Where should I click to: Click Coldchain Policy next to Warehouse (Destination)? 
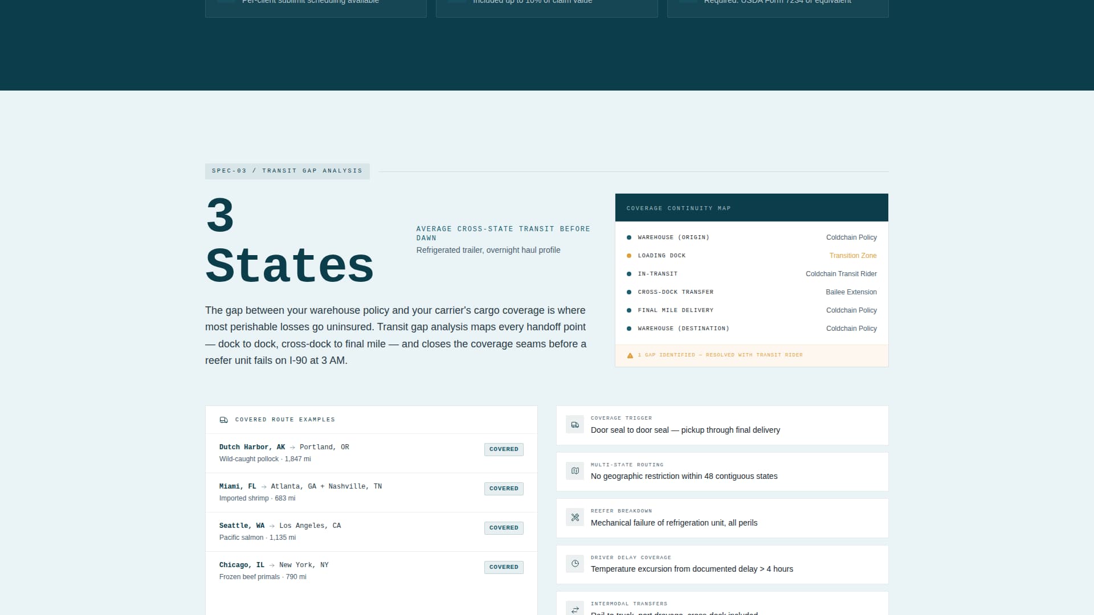pyautogui.click(x=851, y=329)
